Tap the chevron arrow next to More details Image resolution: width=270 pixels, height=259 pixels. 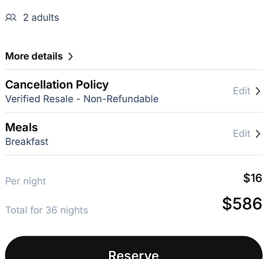71,57
